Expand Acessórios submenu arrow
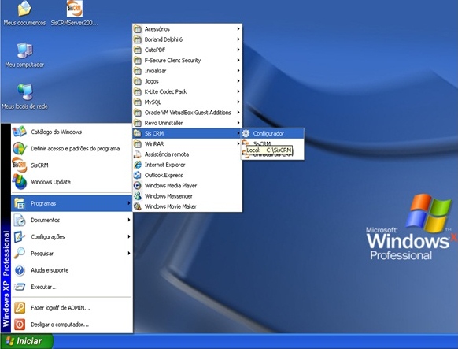The image size is (458, 349). tap(238, 28)
